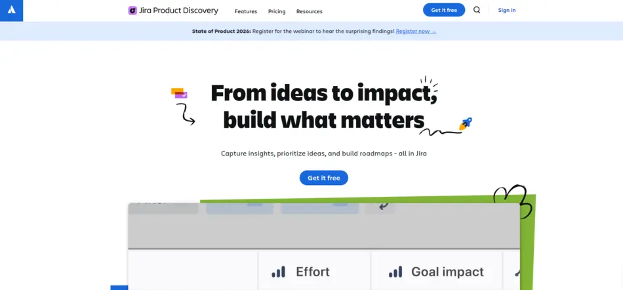Click the Jira Product Discovery purple logo icon
This screenshot has width=623, height=290.
[132, 10]
